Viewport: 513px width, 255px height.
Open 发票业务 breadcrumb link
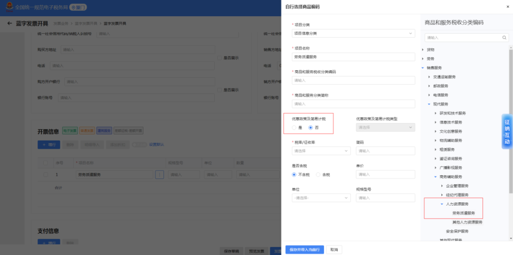tap(61, 24)
